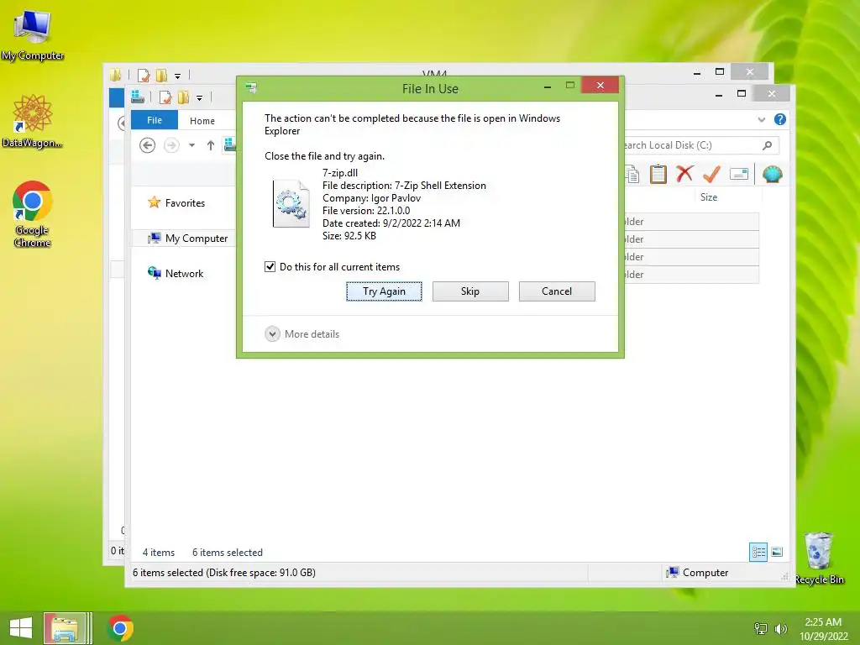860x645 pixels.
Task: Click the New folder quick access icon in front window
Action: click(x=184, y=97)
